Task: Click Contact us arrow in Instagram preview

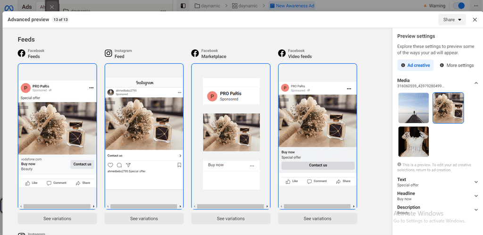Action: point(180,156)
